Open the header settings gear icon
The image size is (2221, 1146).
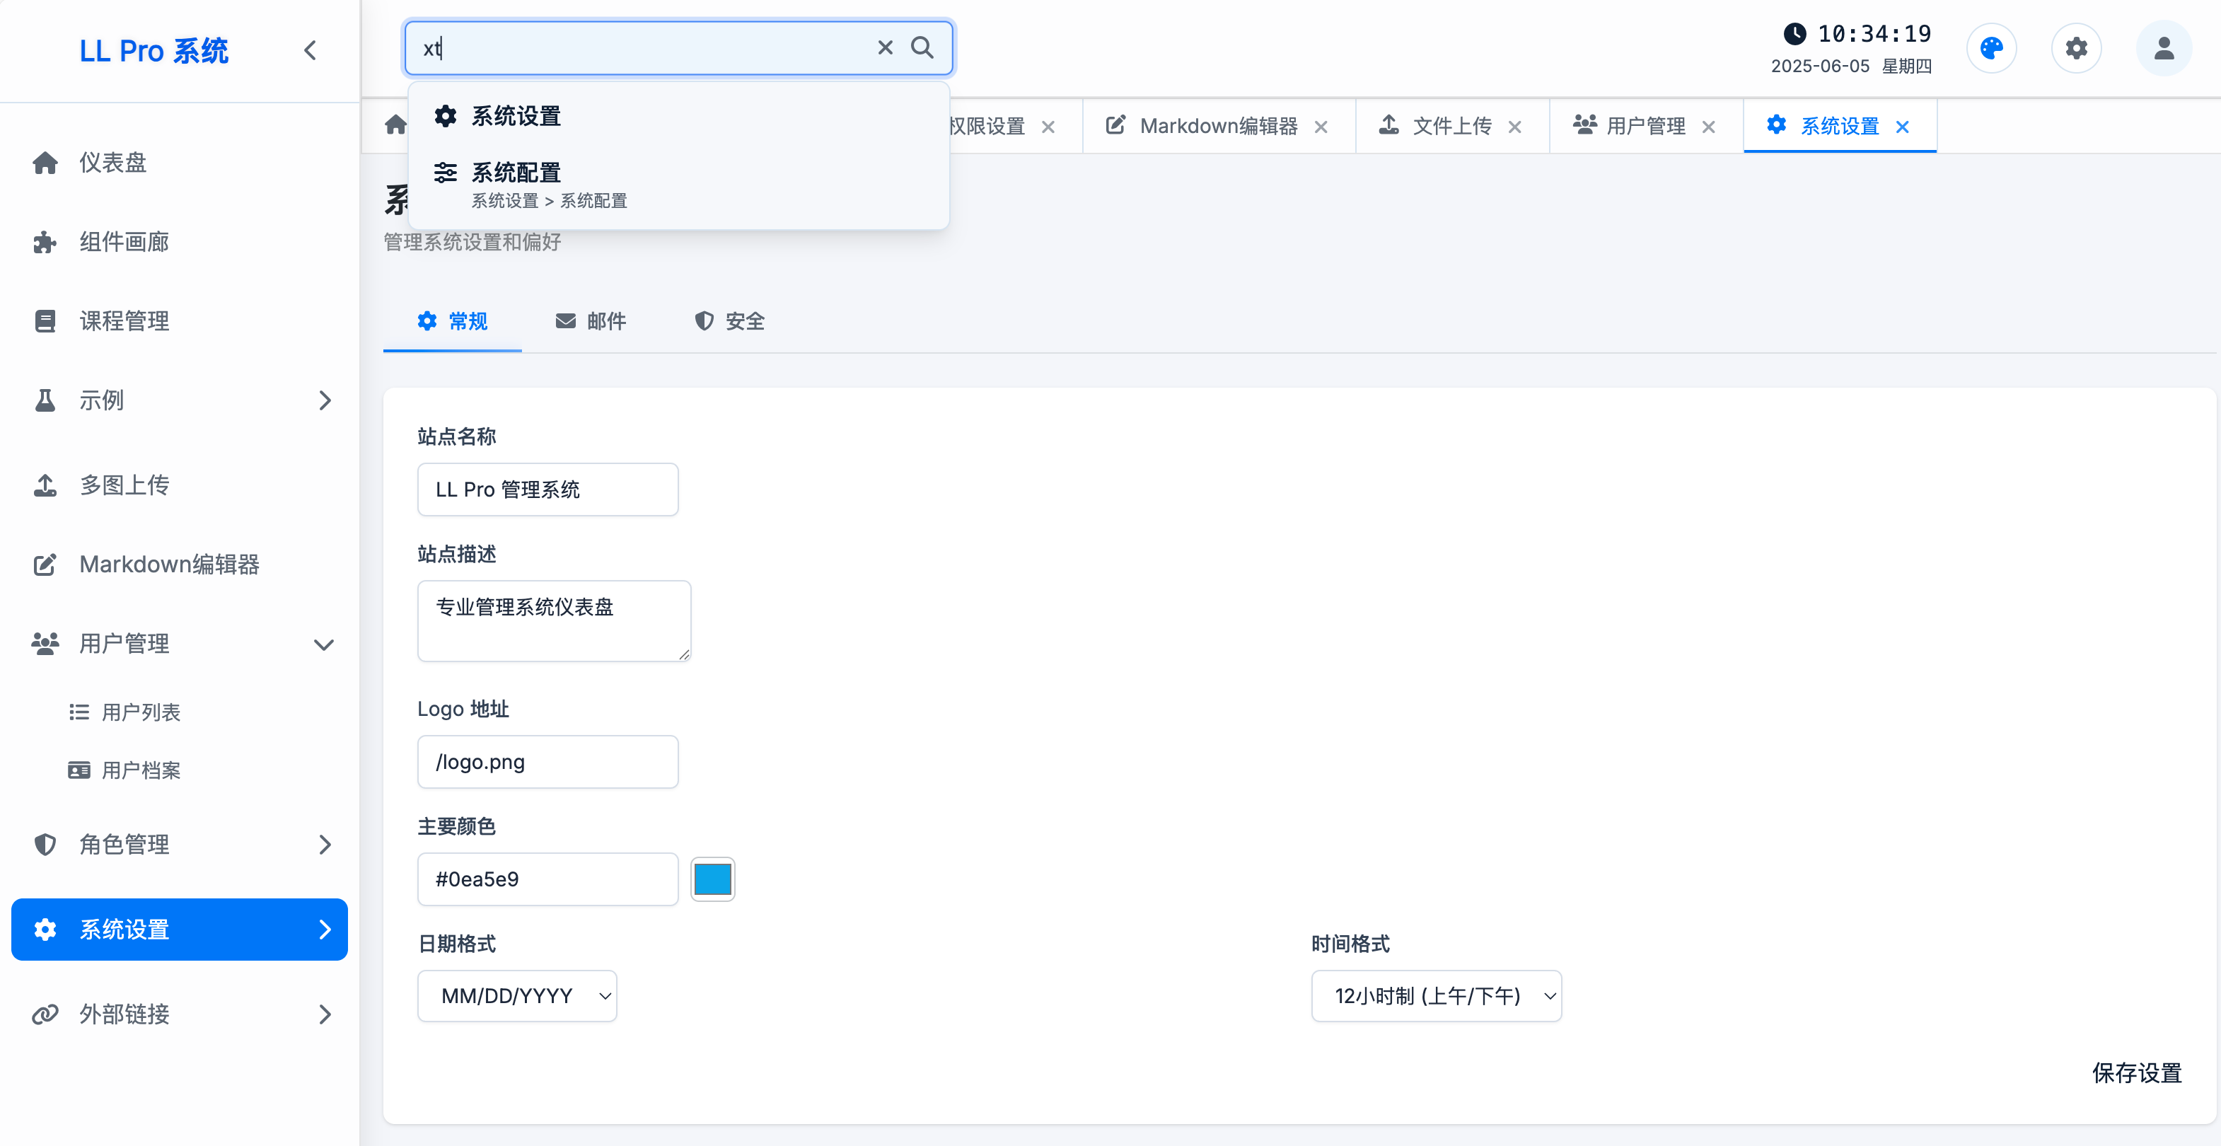(2075, 48)
